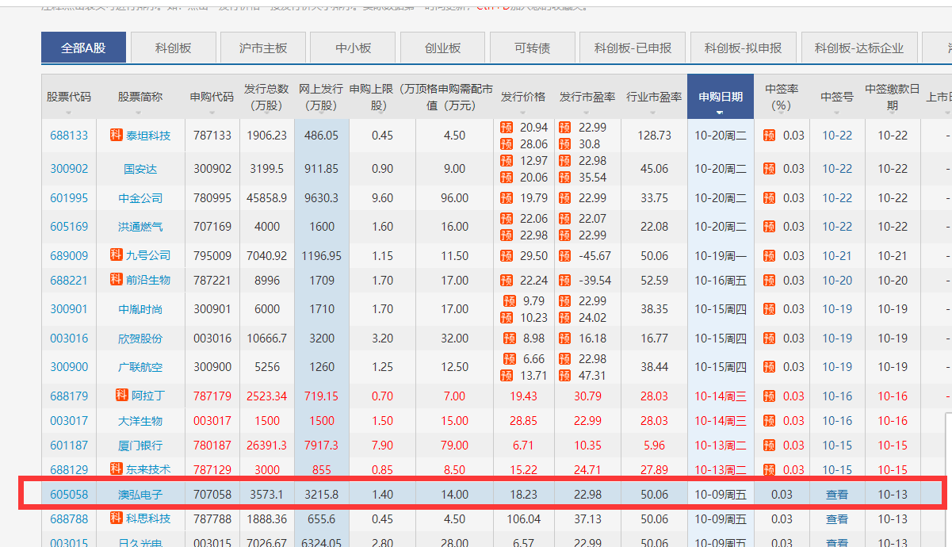952x547 pixels.
Task: Click the 科 badge beside 科思科技
Action: pos(116,518)
